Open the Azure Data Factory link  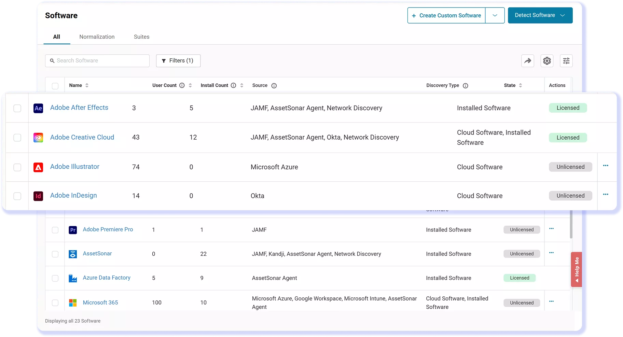click(107, 278)
